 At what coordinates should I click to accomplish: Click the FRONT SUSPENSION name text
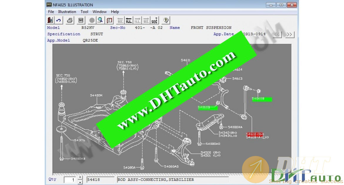pyautogui.click(x=211, y=28)
